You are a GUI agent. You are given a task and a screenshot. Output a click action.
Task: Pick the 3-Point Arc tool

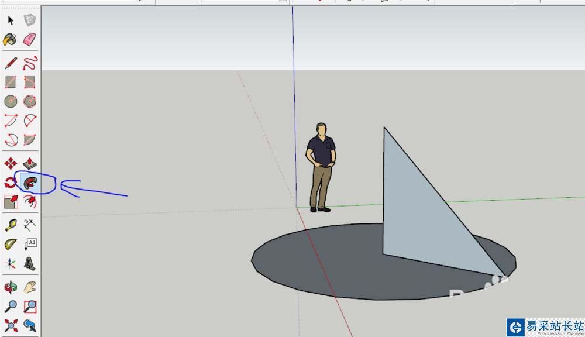11,140
